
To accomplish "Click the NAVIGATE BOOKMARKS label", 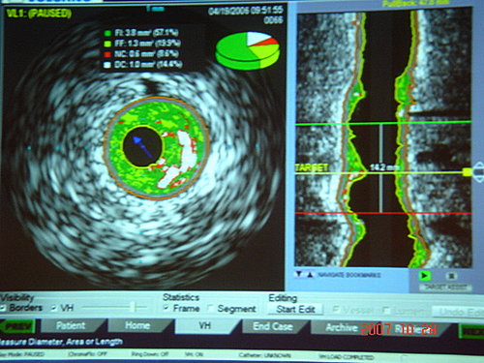I will 349,275.
